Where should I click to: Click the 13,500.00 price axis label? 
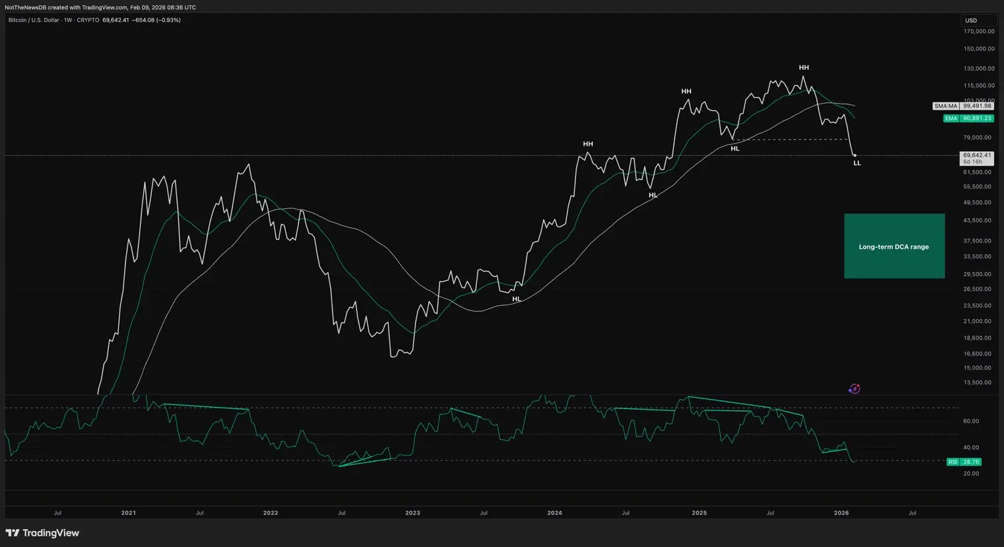(x=978, y=383)
